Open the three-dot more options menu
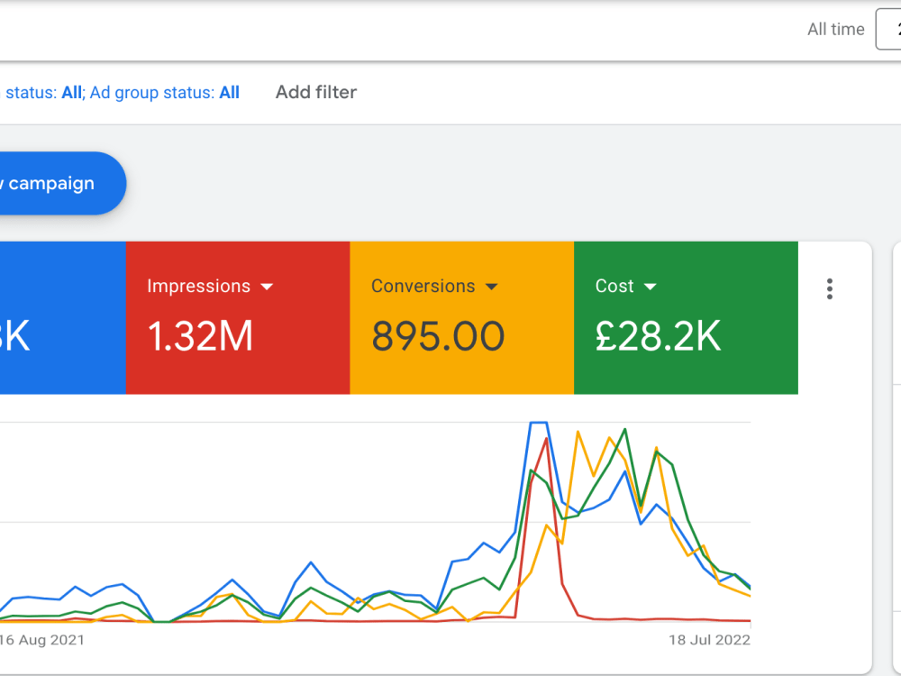Viewport: 901px width, 676px height. [829, 289]
